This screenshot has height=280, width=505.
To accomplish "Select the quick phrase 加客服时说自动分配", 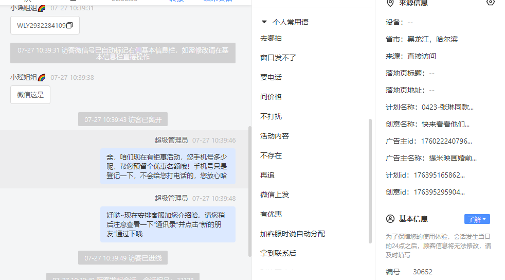I will 293,234.
